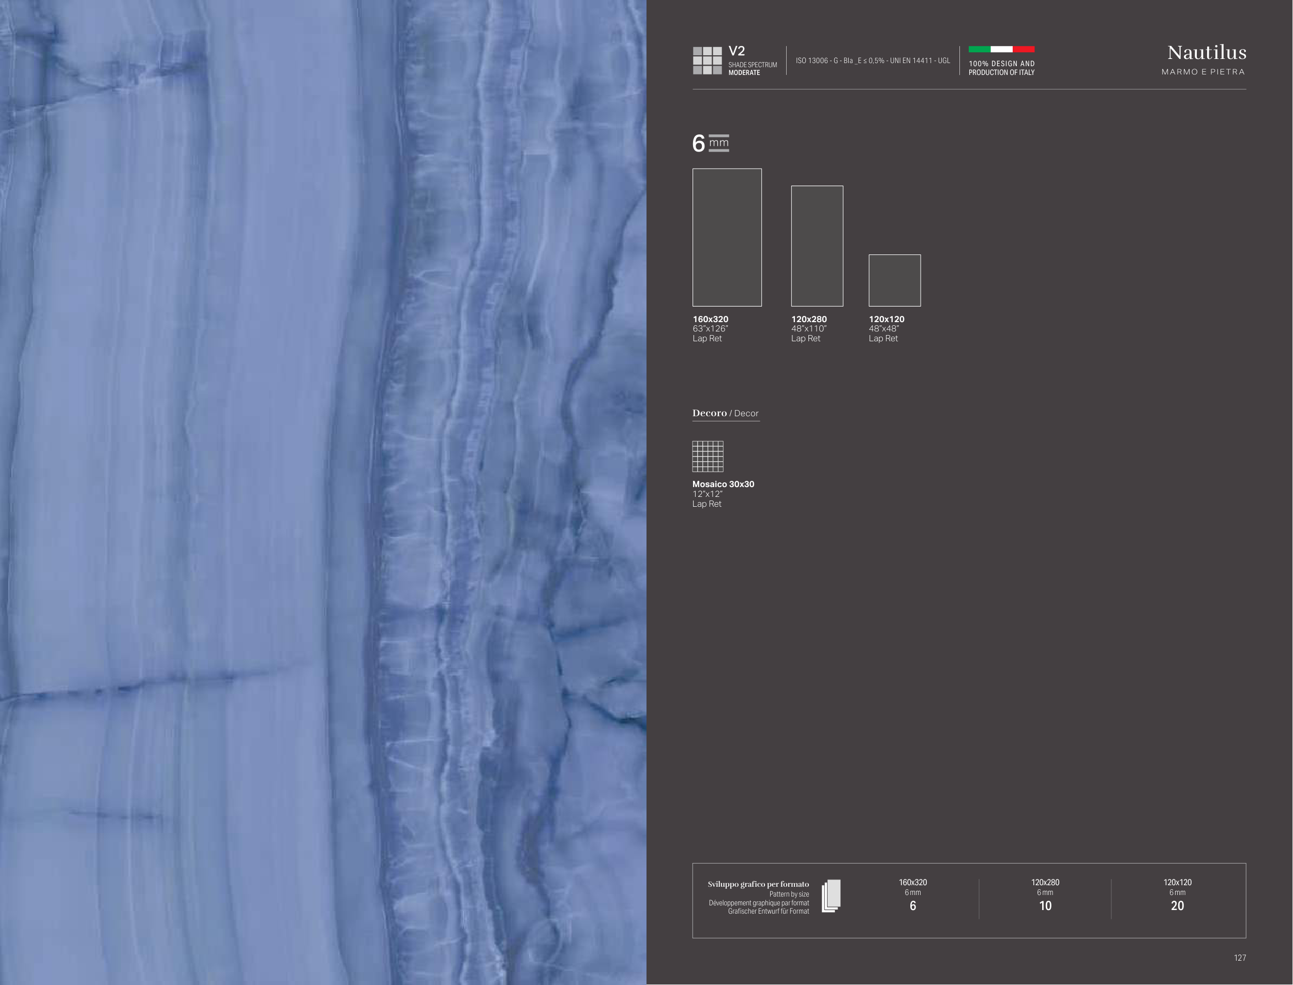Viewport: 1293px width, 985px height.
Task: Click the V2 shade spectrum grid icon
Action: coord(707,60)
